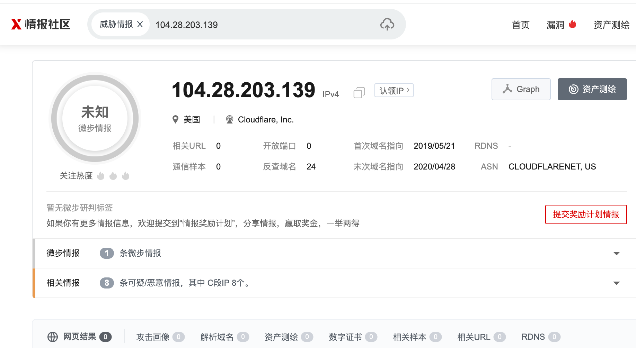Click the second 关注热度 flame icon

[113, 176]
